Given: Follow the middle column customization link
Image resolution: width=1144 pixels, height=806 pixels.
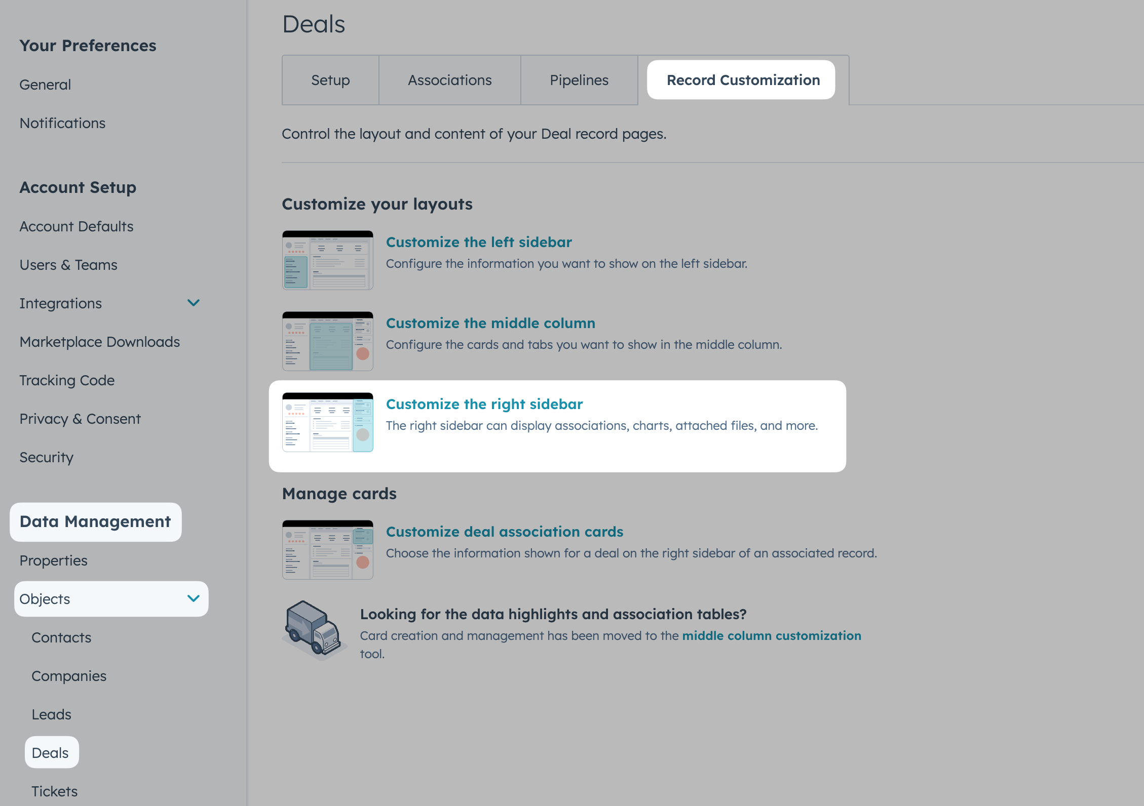Looking at the screenshot, I should pyautogui.click(x=771, y=635).
